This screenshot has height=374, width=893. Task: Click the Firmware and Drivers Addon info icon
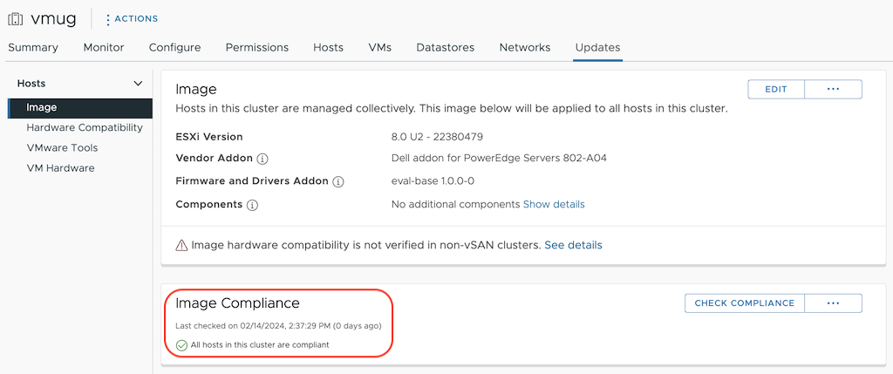click(x=338, y=181)
